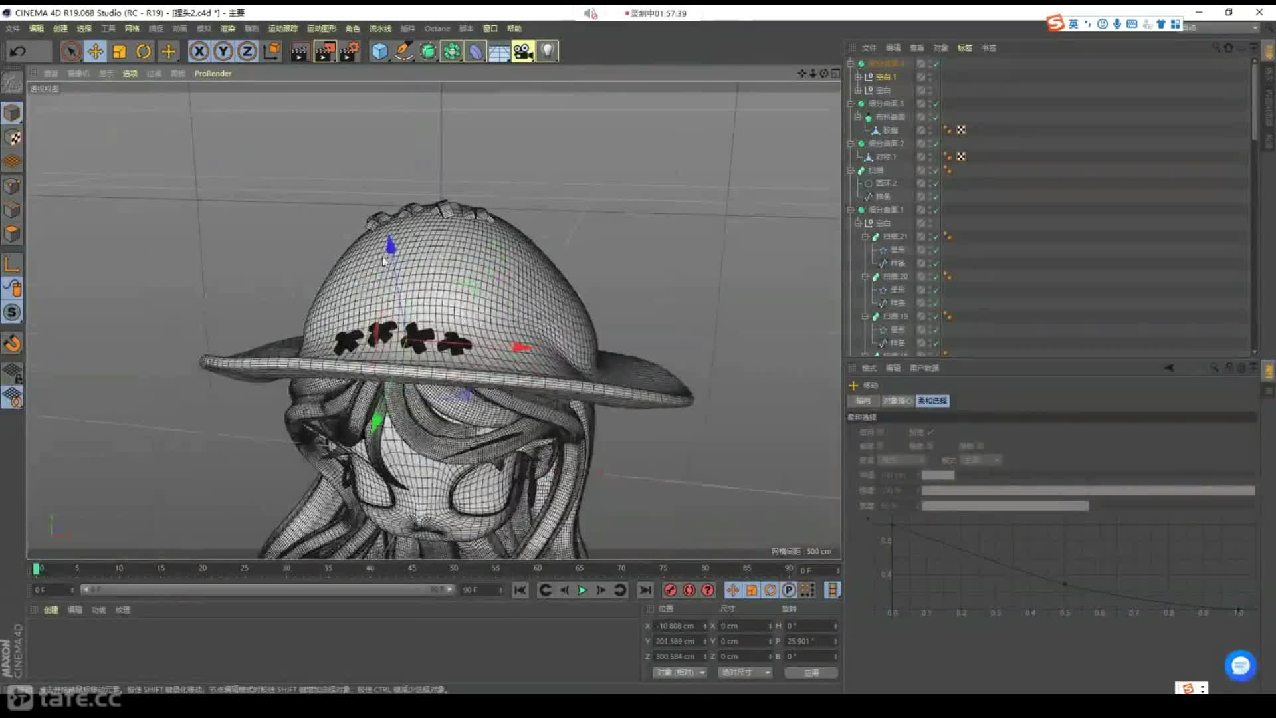This screenshot has width=1276, height=718.
Task: Click the Render View clapperboard icon
Action: coord(299,51)
